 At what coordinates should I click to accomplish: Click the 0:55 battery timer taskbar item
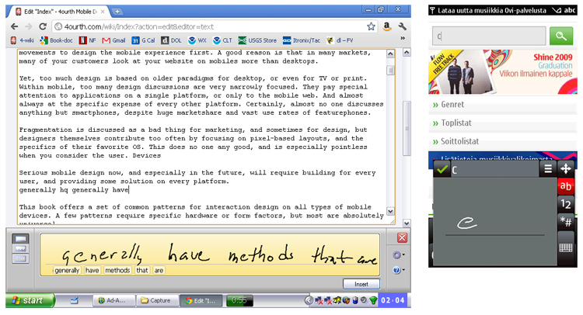(239, 300)
